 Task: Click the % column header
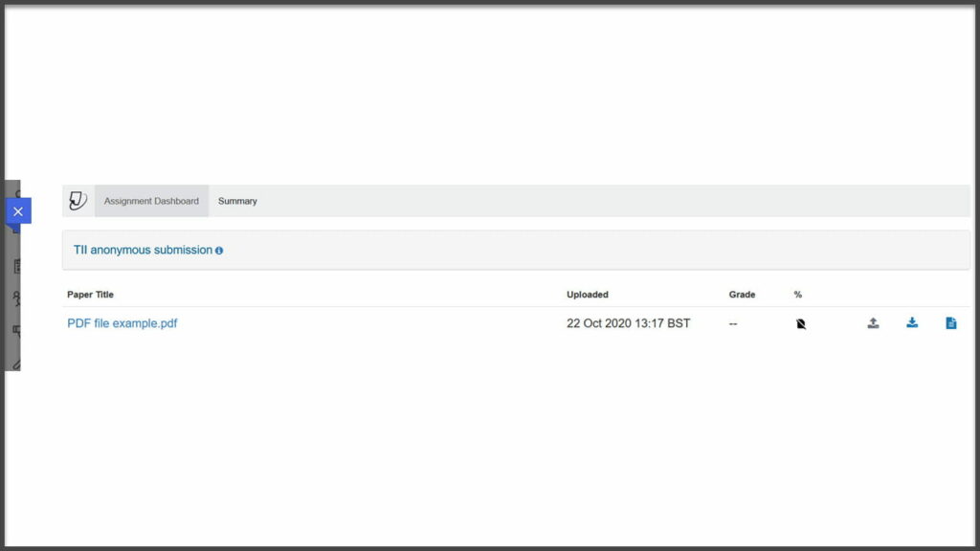pos(798,295)
